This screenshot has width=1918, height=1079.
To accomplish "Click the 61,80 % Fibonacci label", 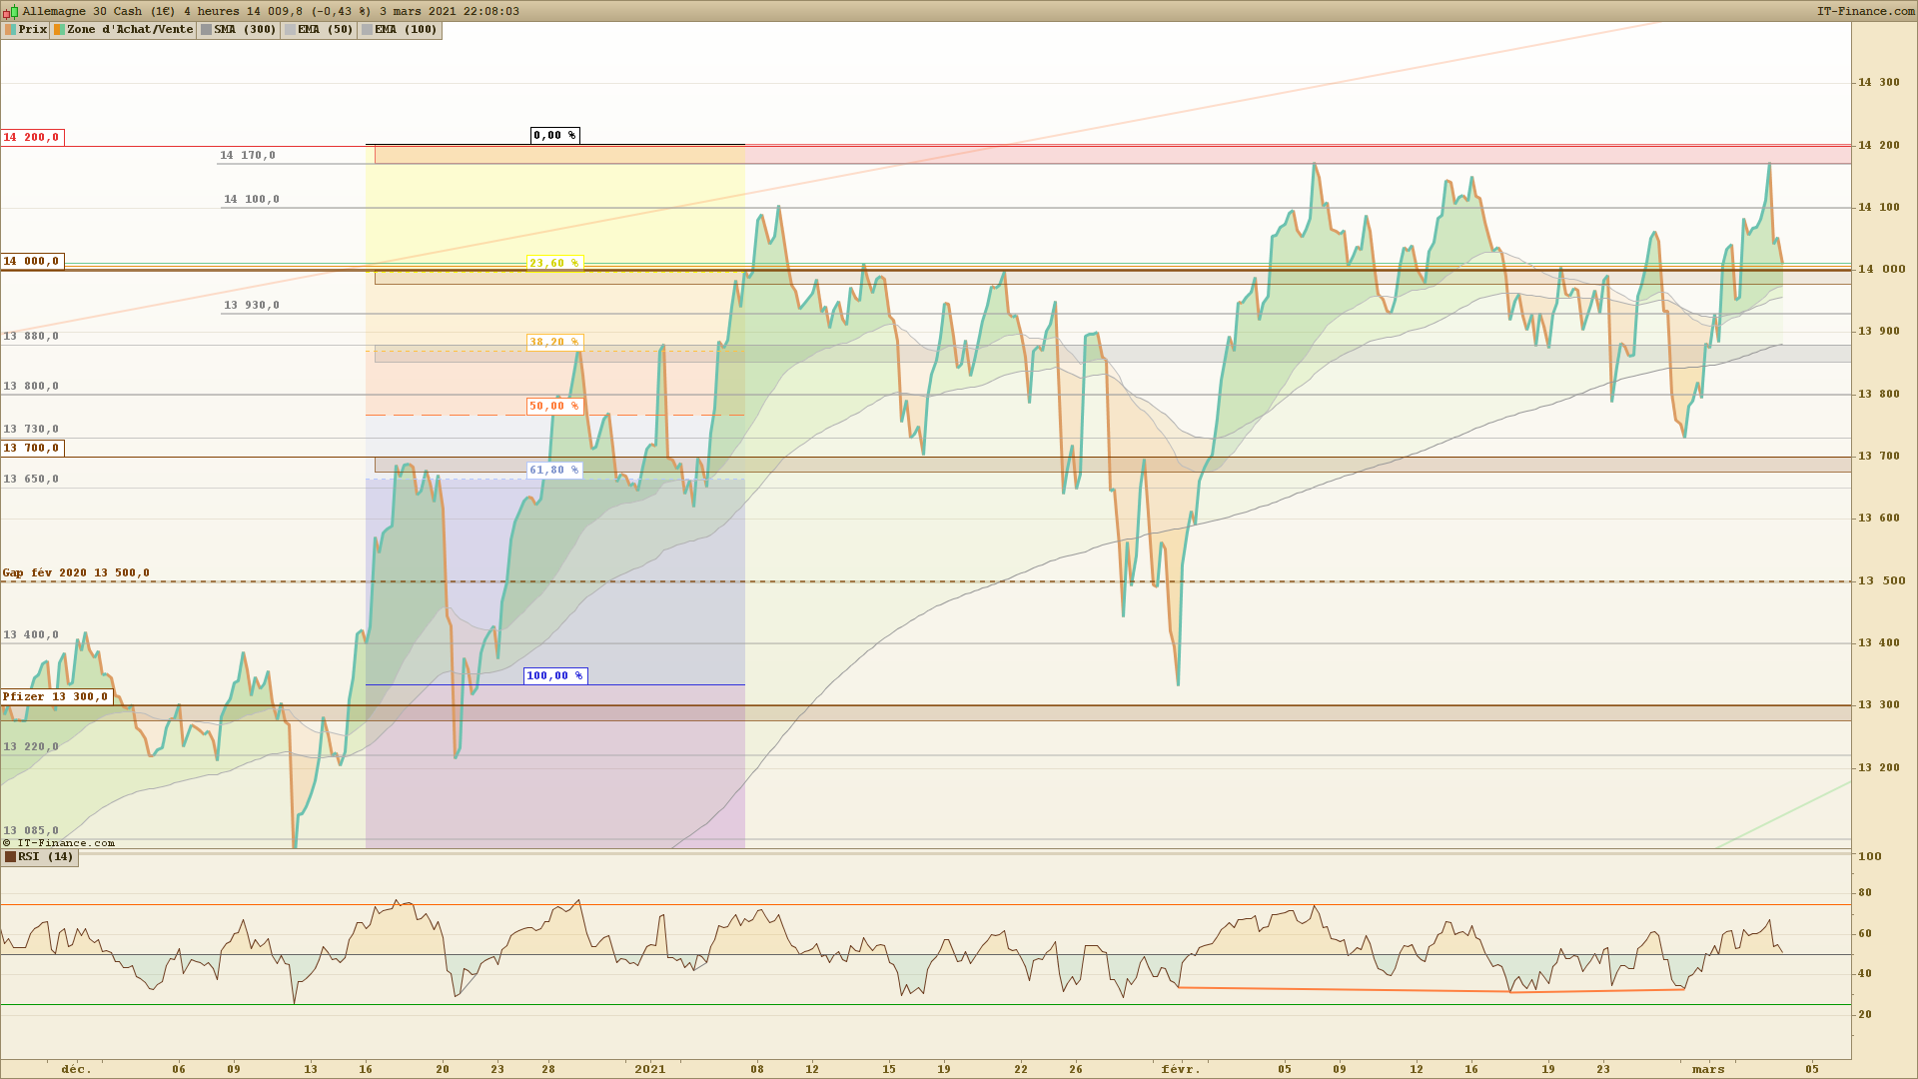I will coord(554,470).
